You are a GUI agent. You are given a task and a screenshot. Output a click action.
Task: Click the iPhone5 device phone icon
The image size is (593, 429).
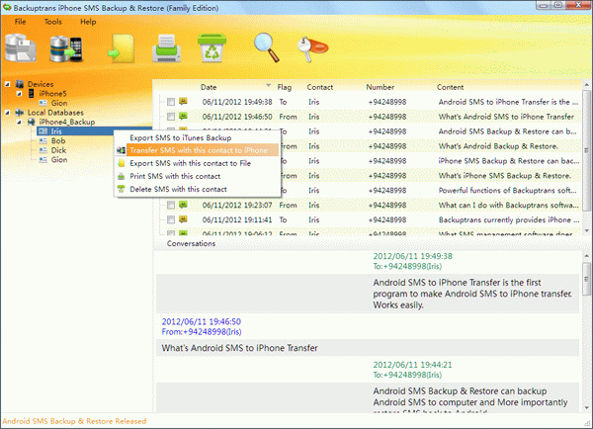(32, 94)
